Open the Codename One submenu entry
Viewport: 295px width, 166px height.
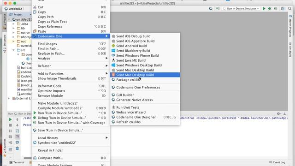click(x=71, y=36)
